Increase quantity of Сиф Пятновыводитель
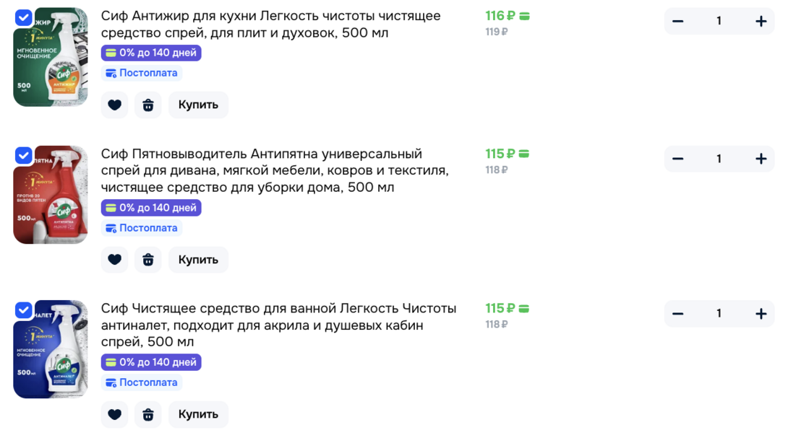 click(x=761, y=159)
